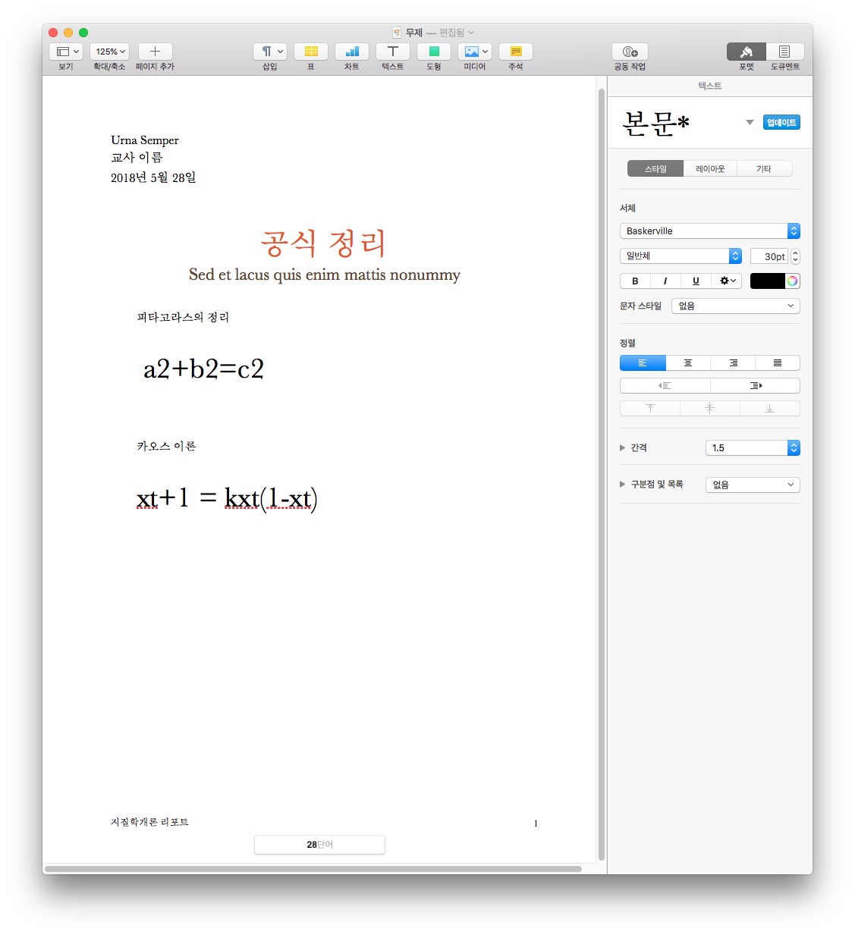Screen dimensions: 855x935
Task: Click the horizontal document scrollbar
Action: pos(313,869)
